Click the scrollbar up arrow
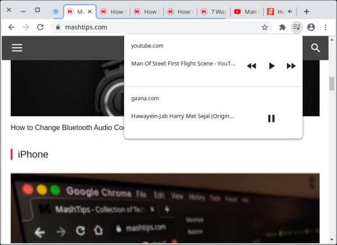This screenshot has height=245, width=337. click(x=332, y=39)
